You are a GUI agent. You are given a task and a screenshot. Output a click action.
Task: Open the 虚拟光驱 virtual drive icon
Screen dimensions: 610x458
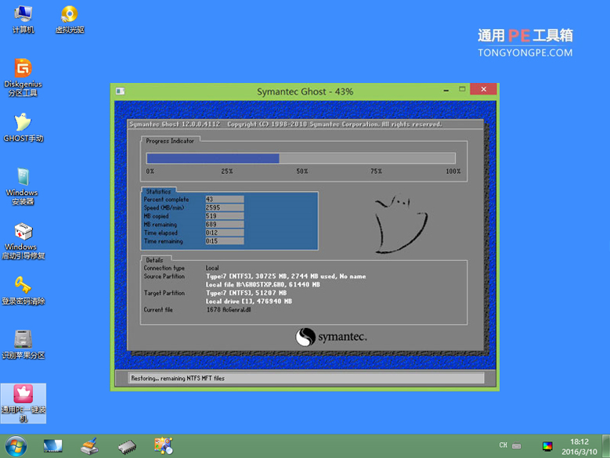(x=69, y=16)
